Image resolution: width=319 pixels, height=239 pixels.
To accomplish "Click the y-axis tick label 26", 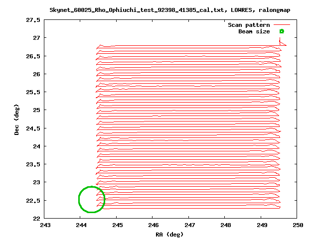I will (36, 74).
